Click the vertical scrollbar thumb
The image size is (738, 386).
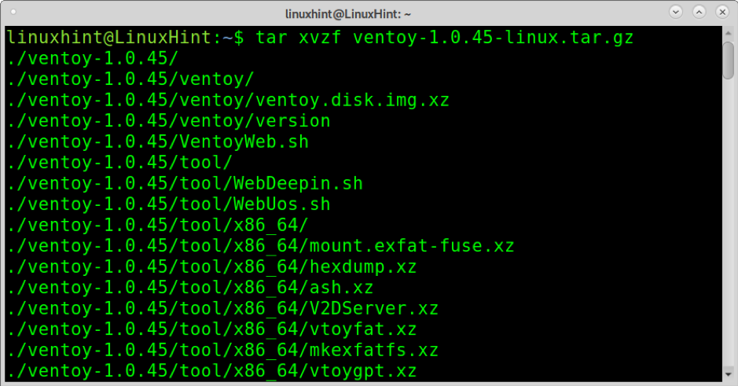coord(729,61)
